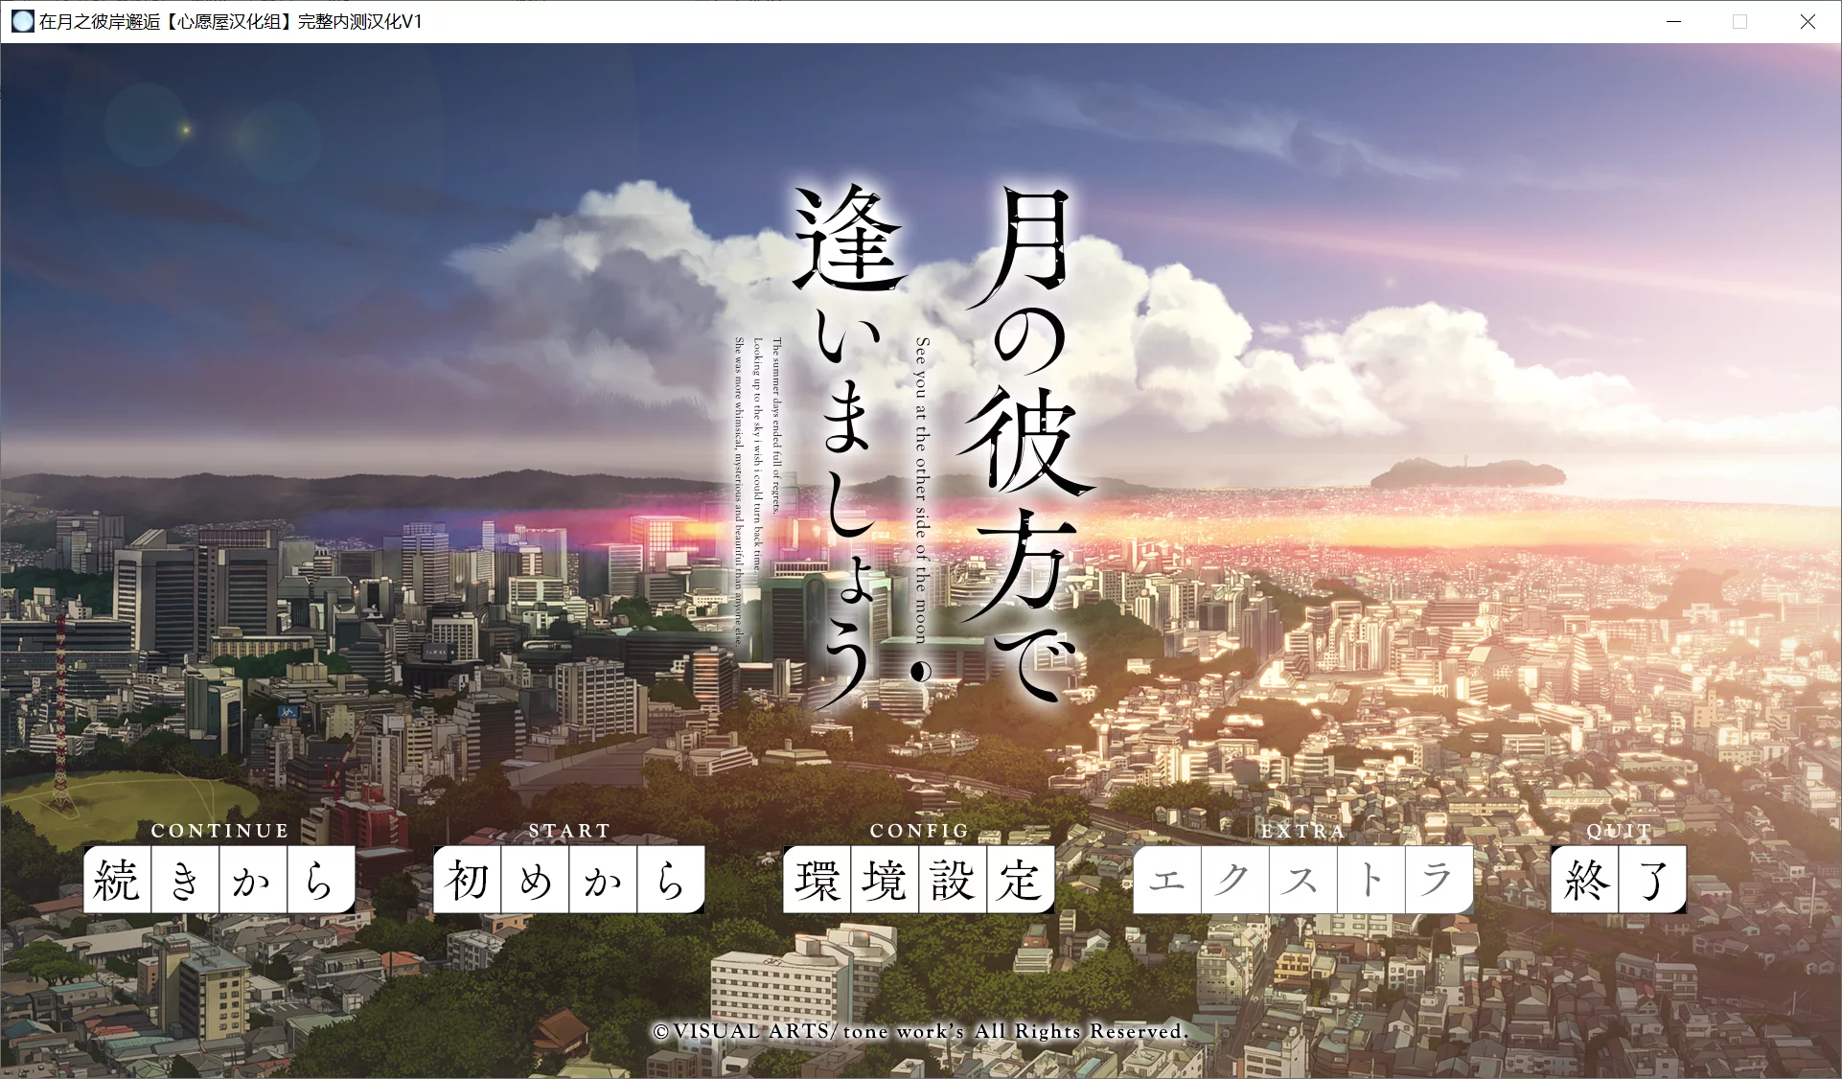The image size is (1842, 1079).
Task: Click the vertical "See you at the other side of the moon" text
Action: (x=921, y=490)
